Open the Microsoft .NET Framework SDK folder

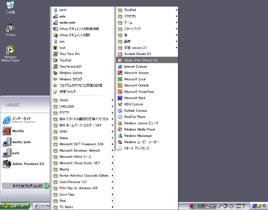83,144
